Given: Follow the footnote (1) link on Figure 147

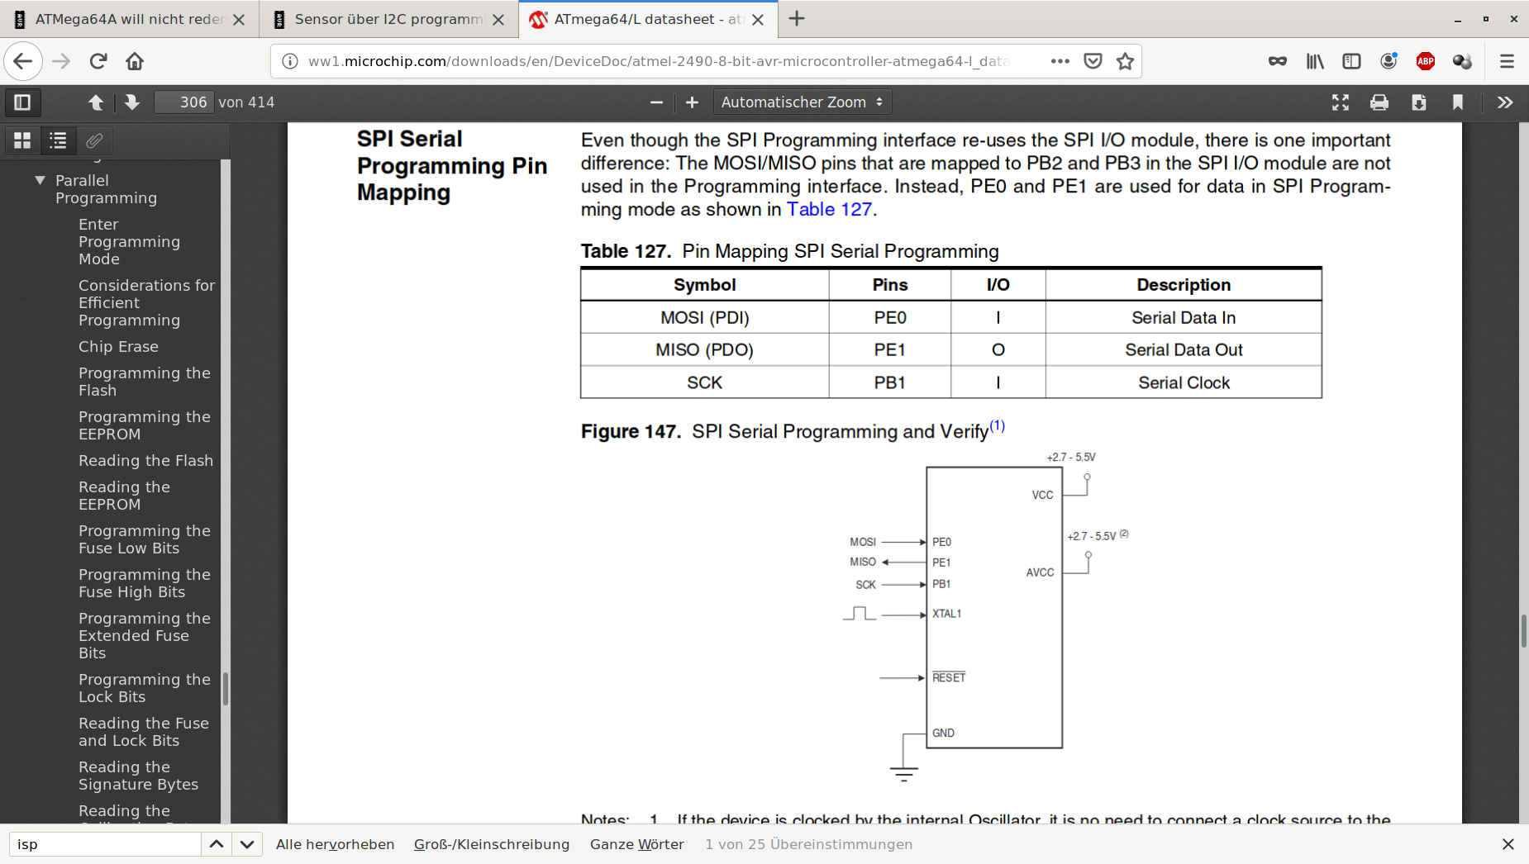Looking at the screenshot, I should tap(998, 426).
